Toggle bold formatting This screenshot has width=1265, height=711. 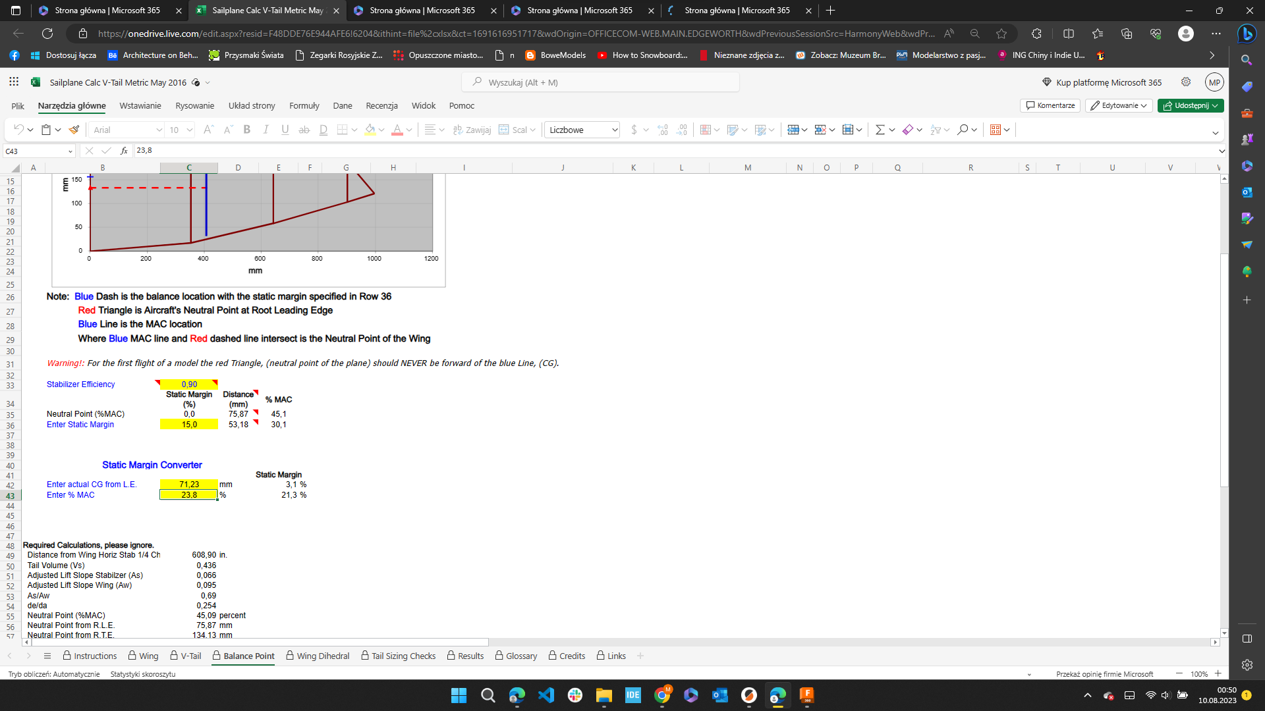pos(247,130)
